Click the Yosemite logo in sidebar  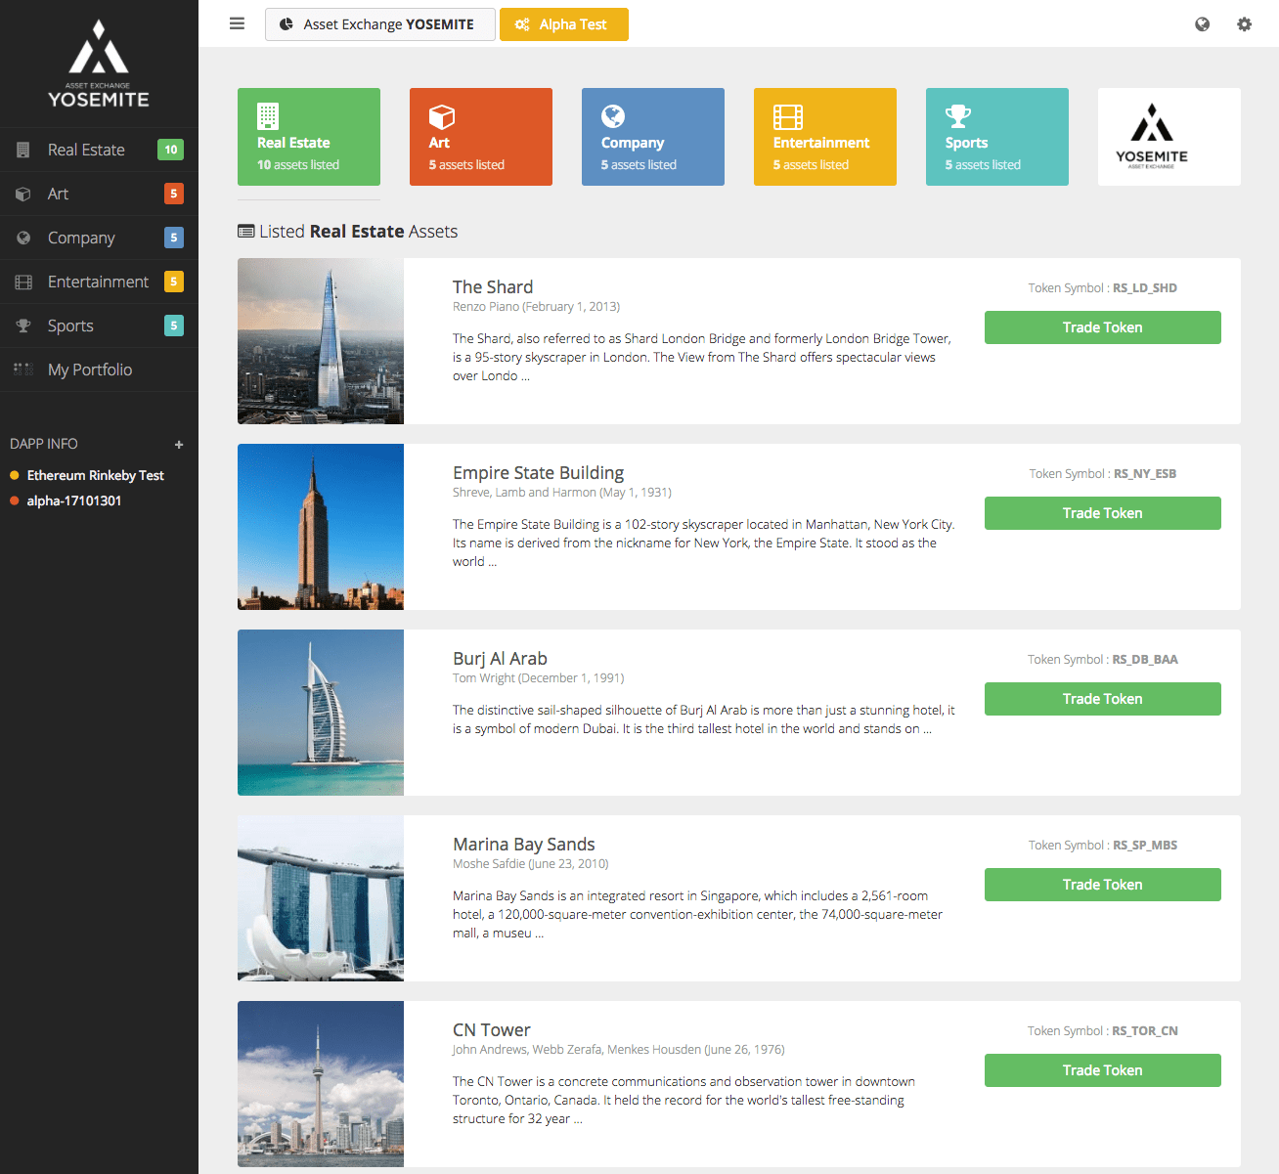[x=99, y=64]
